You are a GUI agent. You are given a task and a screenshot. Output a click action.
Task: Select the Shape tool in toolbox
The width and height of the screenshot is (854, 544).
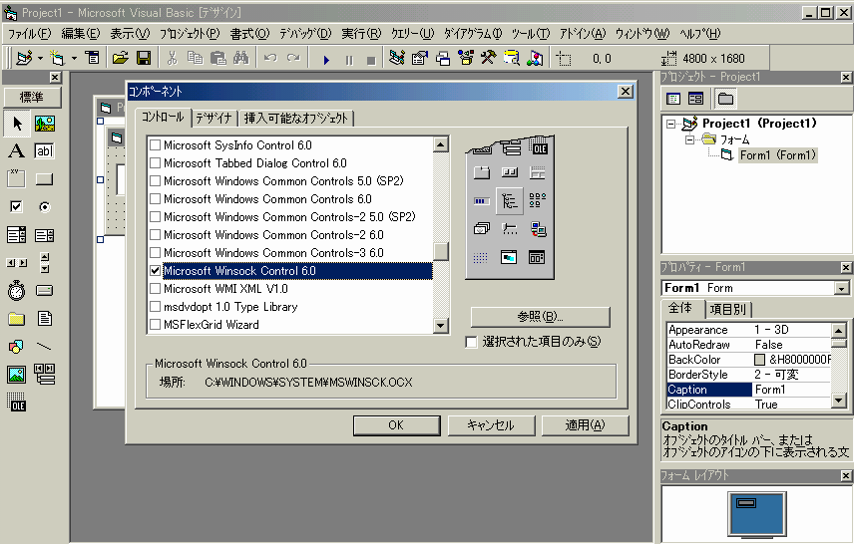16,346
